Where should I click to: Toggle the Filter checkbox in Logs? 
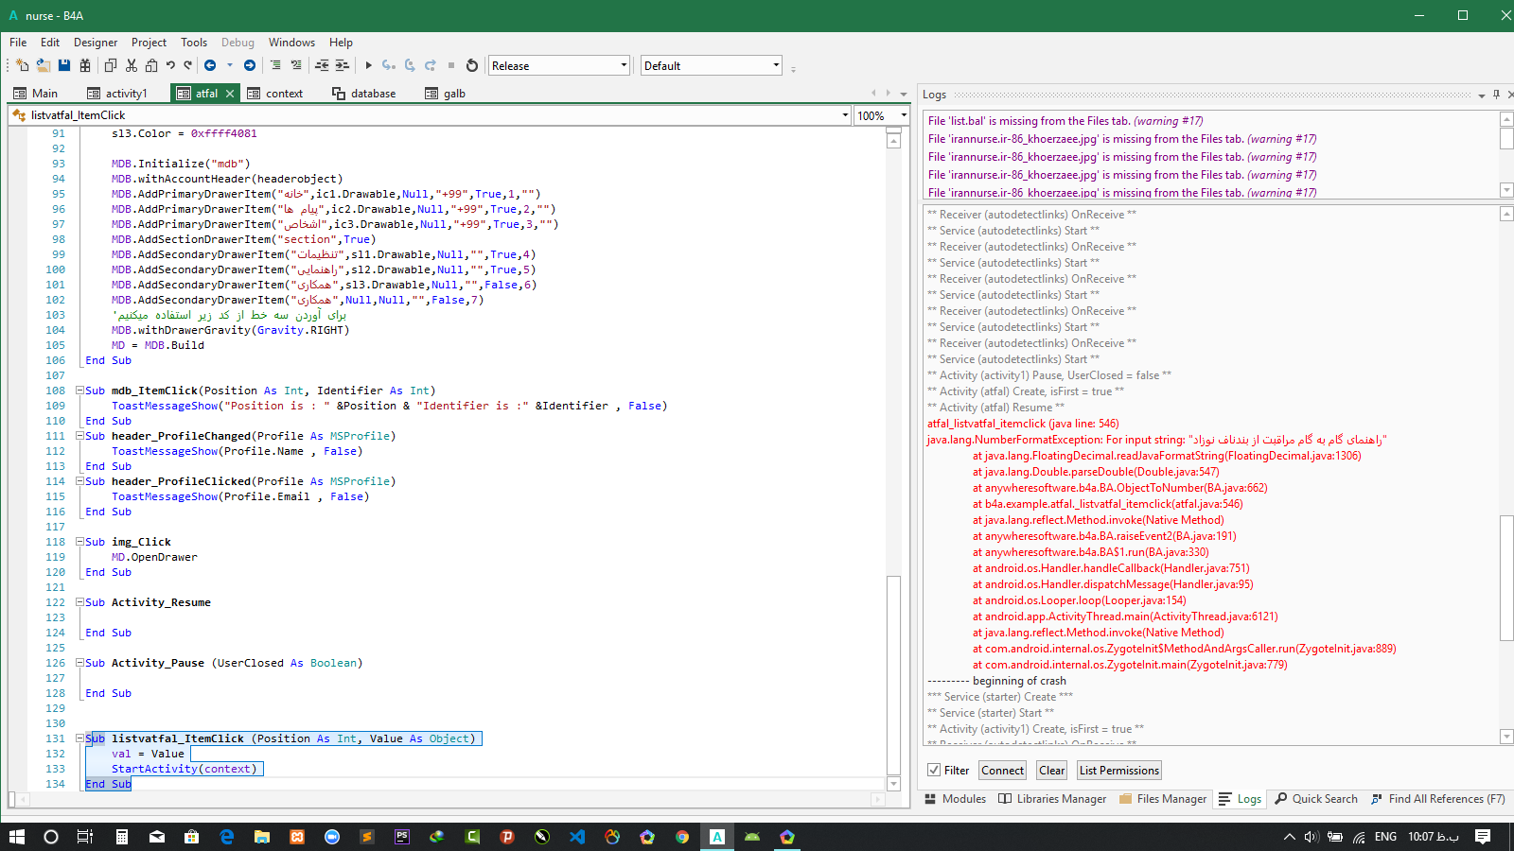[x=935, y=770]
